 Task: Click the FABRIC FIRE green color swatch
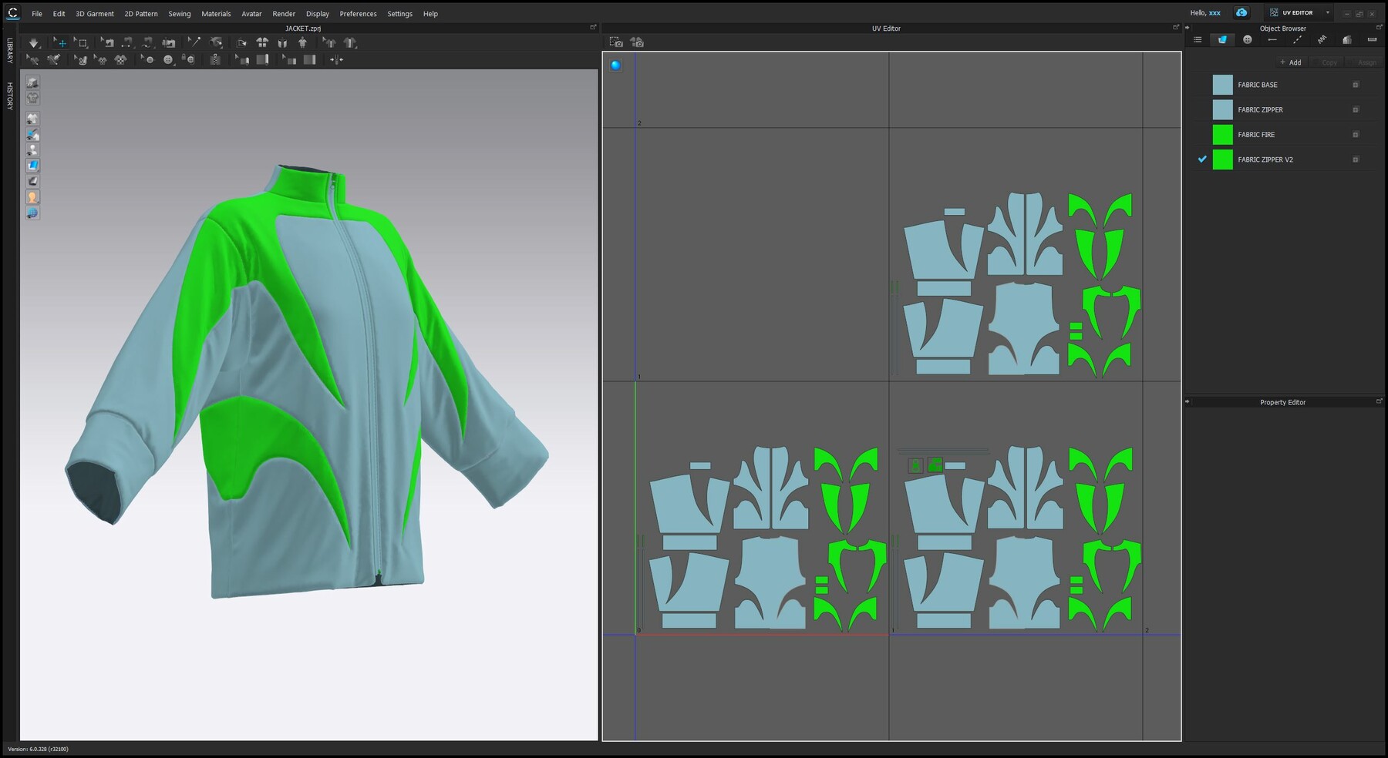(x=1223, y=135)
